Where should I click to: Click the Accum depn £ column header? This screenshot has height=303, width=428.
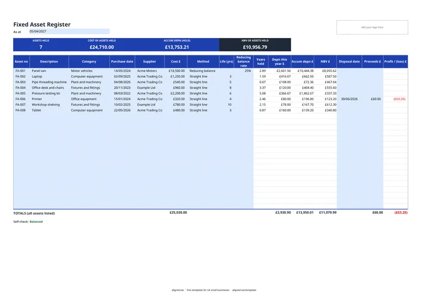pos(303,61)
